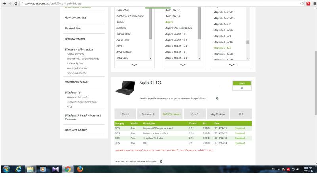Viewport: 317px width, 178px height.
Task: Open Alerts & Recalls sidebar link
Action: point(75,39)
